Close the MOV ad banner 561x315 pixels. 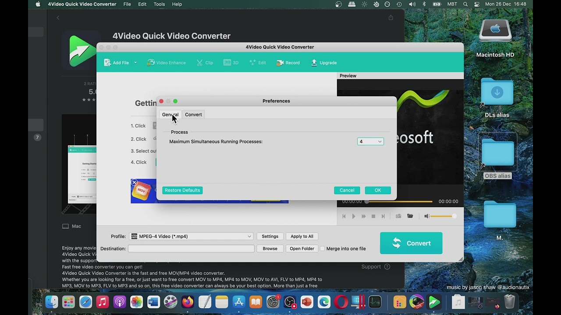[135, 182]
